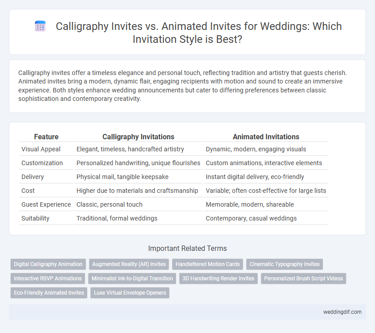
Task: Click 'Higher due to materials and craftsmanship' cell
Action: (137, 191)
